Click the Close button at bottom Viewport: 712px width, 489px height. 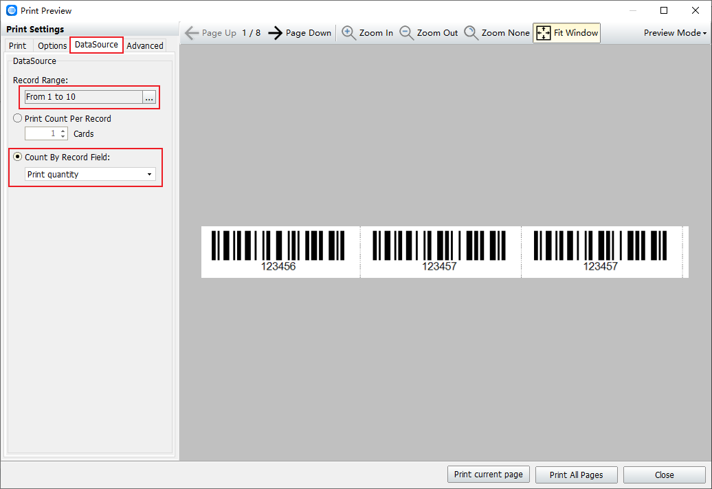[665, 475]
